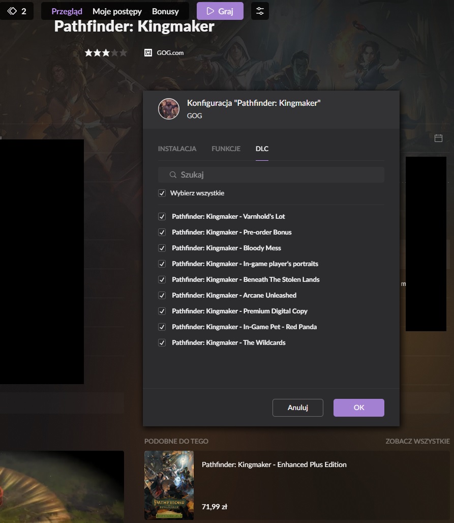Click the Wybierz wszystkie label text
The width and height of the screenshot is (454, 523).
pyautogui.click(x=197, y=193)
